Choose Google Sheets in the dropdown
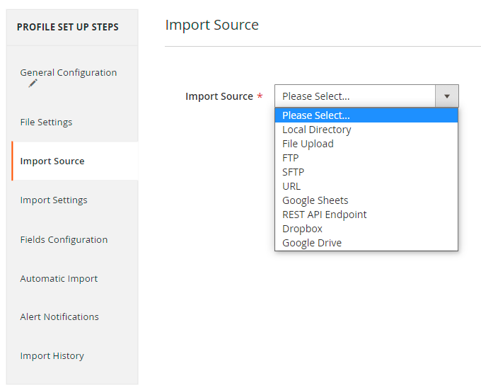 (x=315, y=200)
